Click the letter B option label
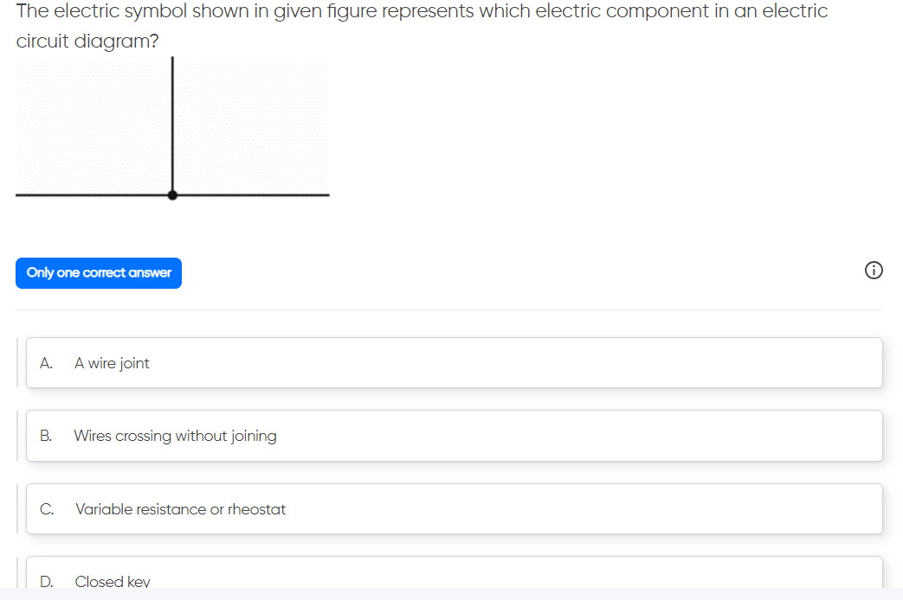Screen dimensions: 903x600 pos(46,437)
